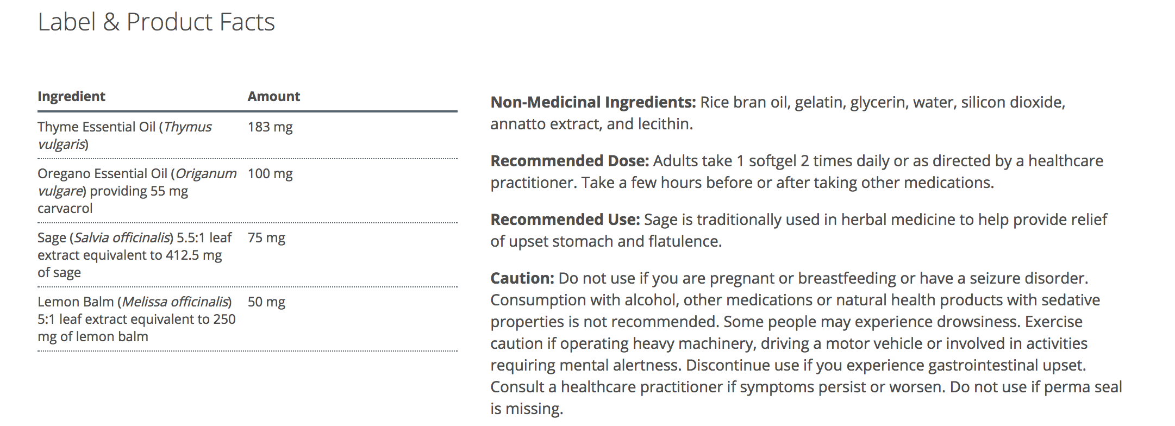Click the Ingredient column header
This screenshot has width=1175, height=426.
tap(71, 97)
